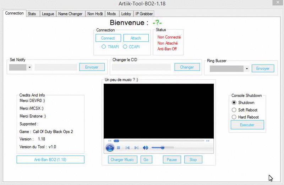Screen dimensions: 284x185
Task: Click the previous track icon
Action: point(127,148)
